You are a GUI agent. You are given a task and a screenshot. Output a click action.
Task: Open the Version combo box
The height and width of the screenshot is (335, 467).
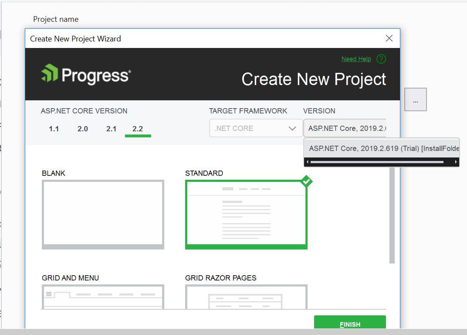[345, 128]
